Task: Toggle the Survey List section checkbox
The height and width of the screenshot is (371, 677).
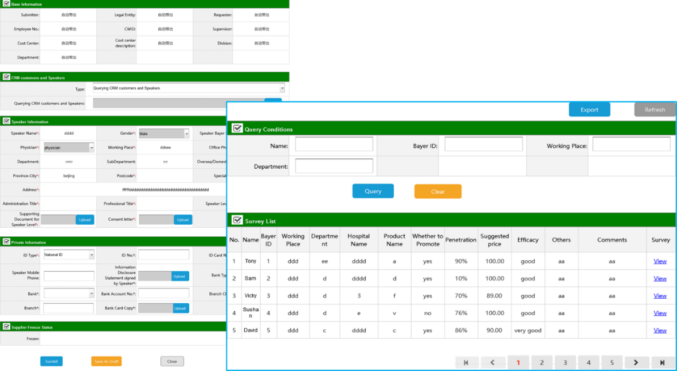Action: (237, 220)
